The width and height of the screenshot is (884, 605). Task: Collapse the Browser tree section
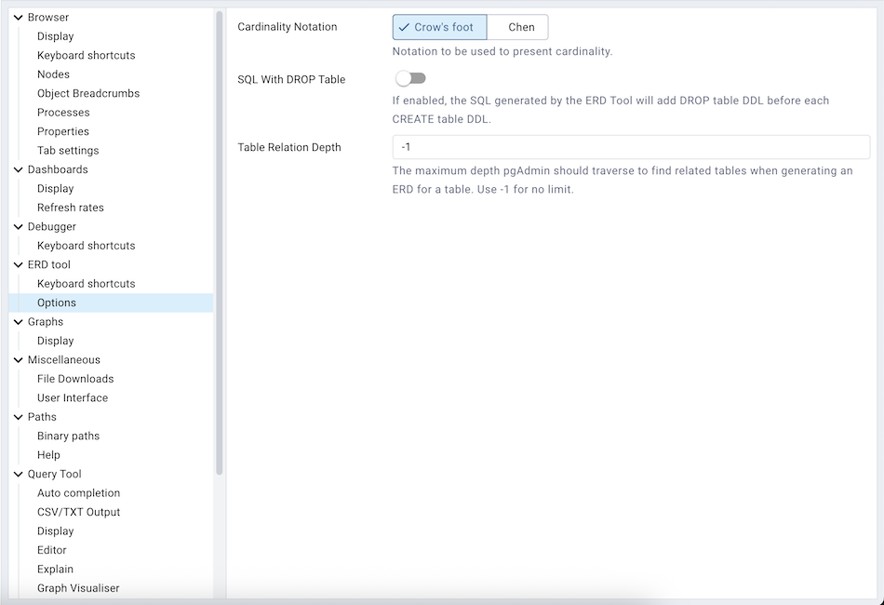point(19,18)
